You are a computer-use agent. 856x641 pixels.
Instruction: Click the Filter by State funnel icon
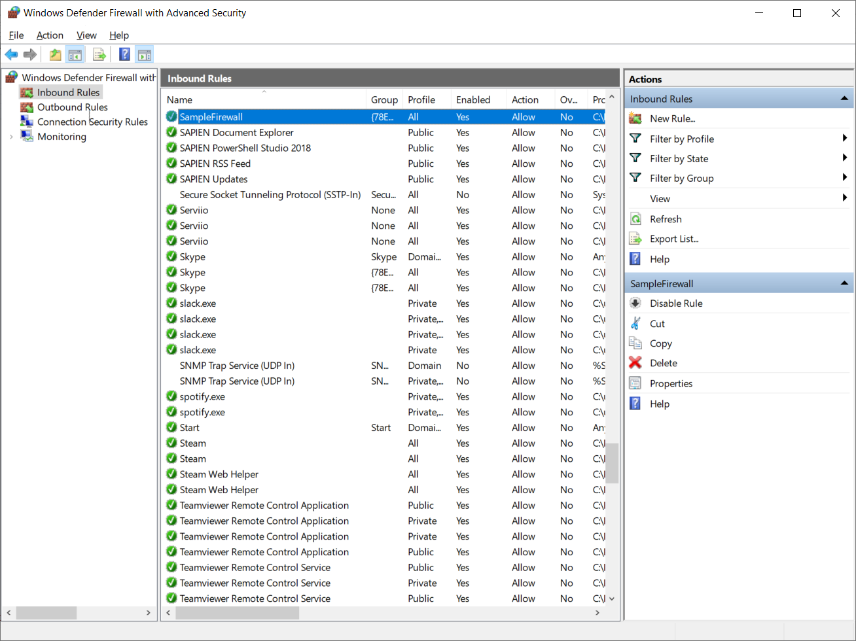pyautogui.click(x=635, y=158)
